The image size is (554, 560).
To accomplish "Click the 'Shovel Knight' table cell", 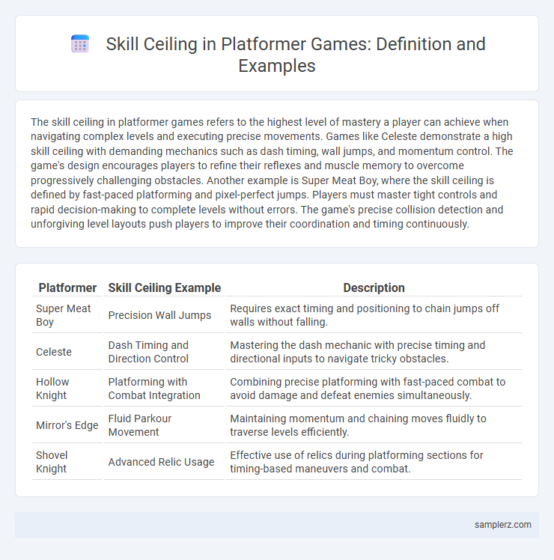I will pos(67,462).
